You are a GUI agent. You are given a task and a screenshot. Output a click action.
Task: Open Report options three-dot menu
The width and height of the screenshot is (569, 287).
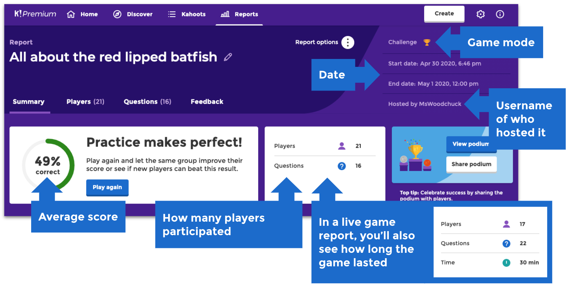(x=348, y=42)
